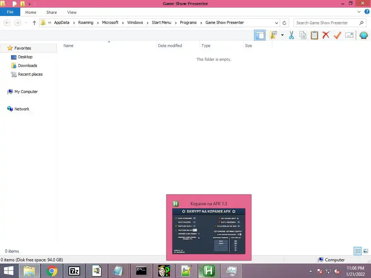
Task: Expand the arrow after Roaming breadcrumb
Action: (x=98, y=23)
